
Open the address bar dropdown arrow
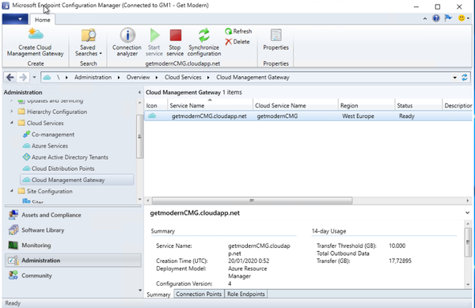[x=454, y=78]
